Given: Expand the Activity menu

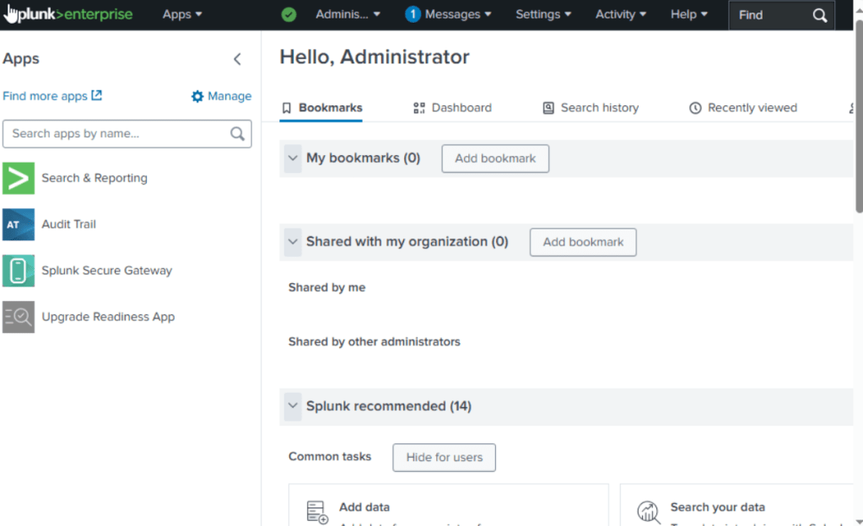Looking at the screenshot, I should [620, 14].
